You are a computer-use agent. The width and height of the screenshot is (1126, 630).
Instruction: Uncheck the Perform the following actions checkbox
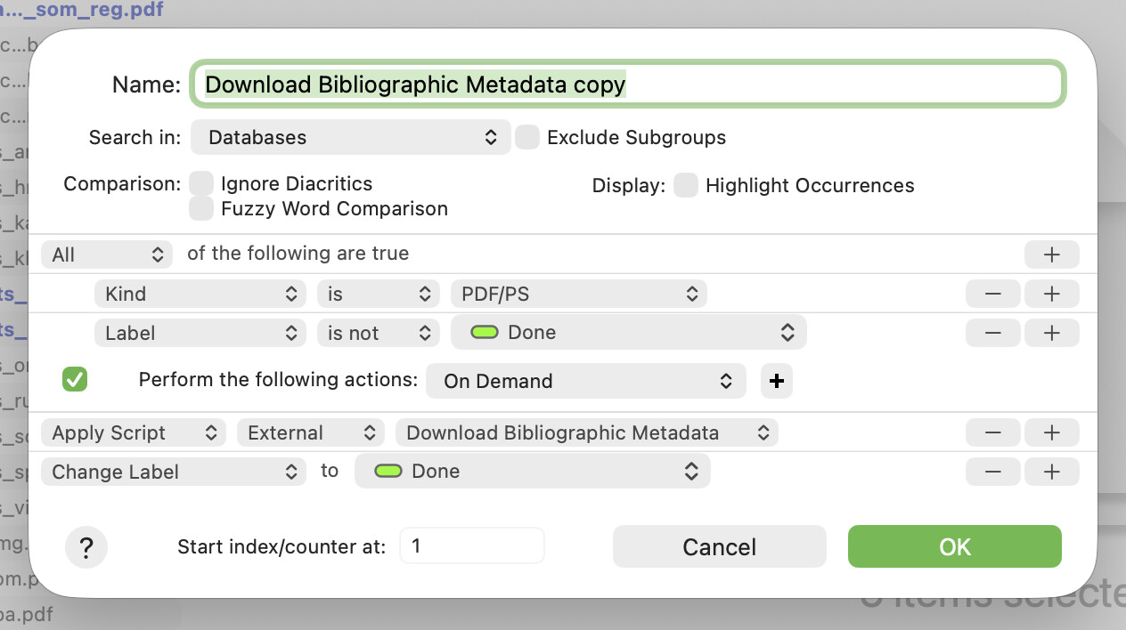pos(75,380)
